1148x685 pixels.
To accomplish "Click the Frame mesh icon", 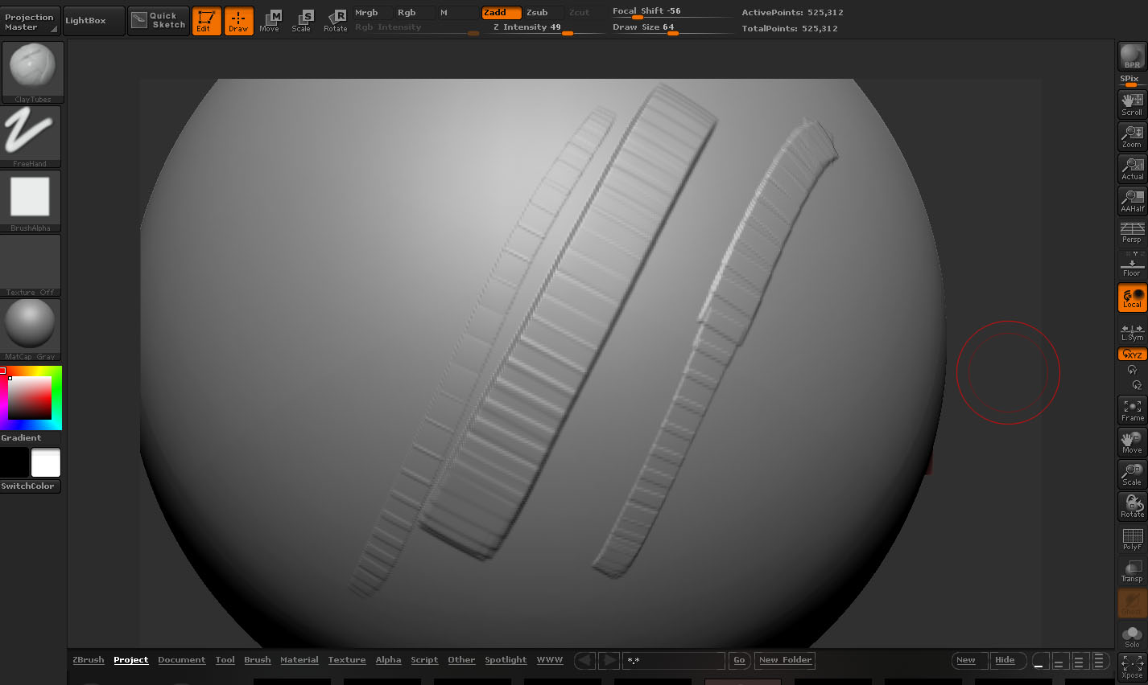I will coord(1132,410).
